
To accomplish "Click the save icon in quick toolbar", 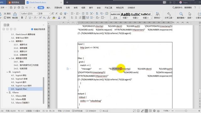I will click(11, 8).
